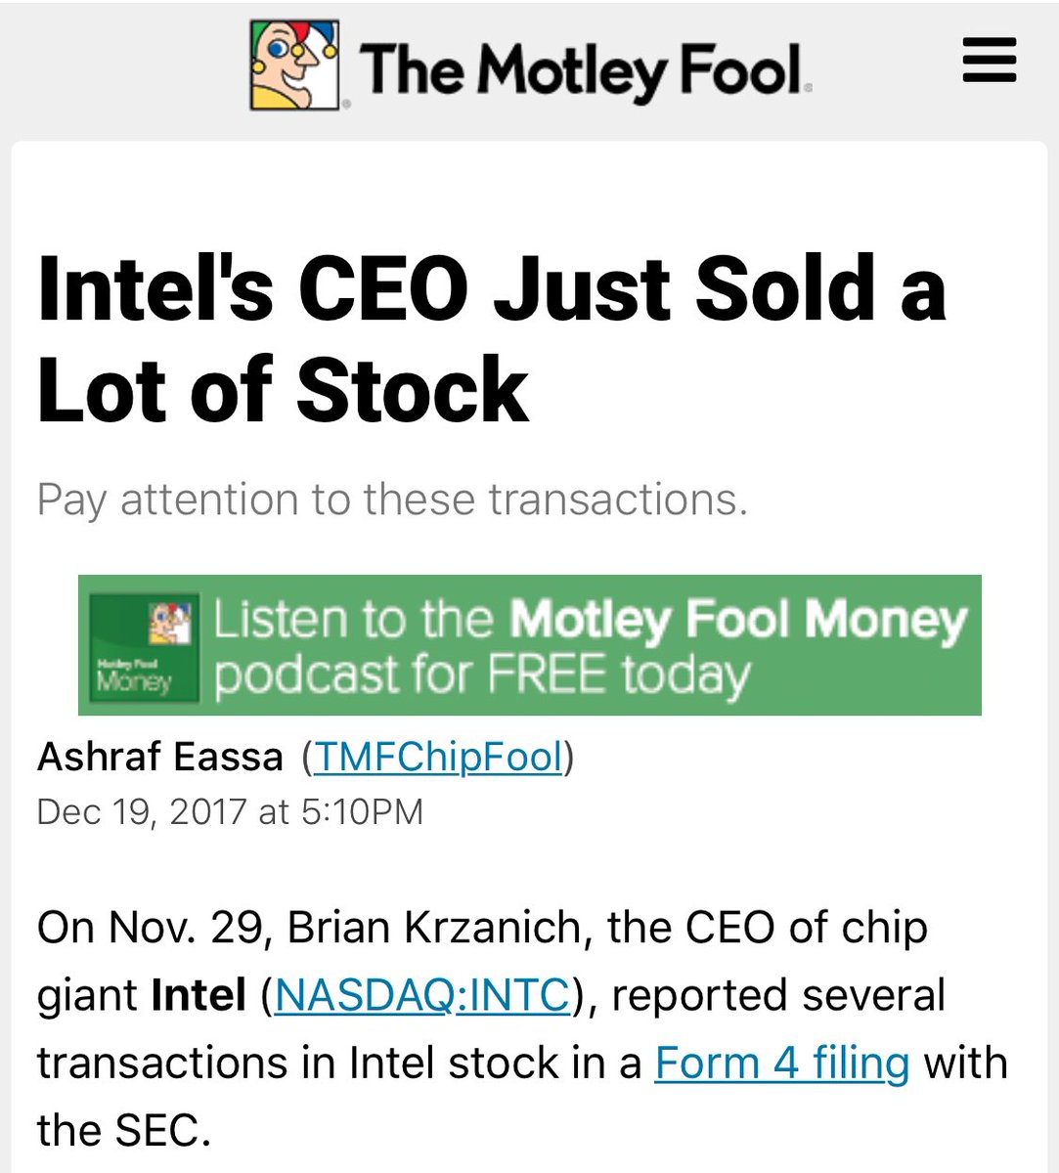Click author name Ashraf Eassa
Image resolution: width=1059 pixels, height=1173 pixels.
click(x=159, y=757)
